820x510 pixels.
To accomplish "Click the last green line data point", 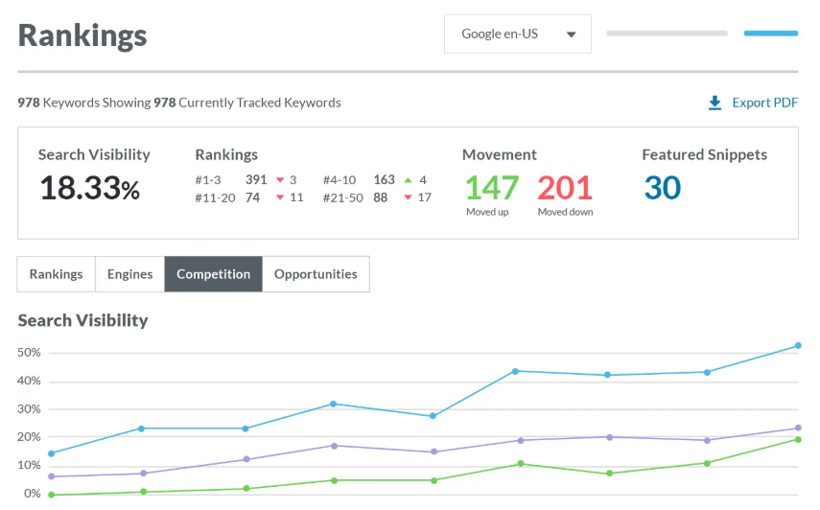I will tap(797, 439).
